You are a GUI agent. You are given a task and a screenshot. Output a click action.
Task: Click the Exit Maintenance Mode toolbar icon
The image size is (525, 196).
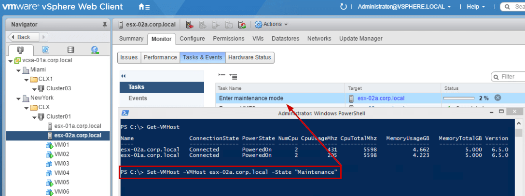tap(203, 25)
